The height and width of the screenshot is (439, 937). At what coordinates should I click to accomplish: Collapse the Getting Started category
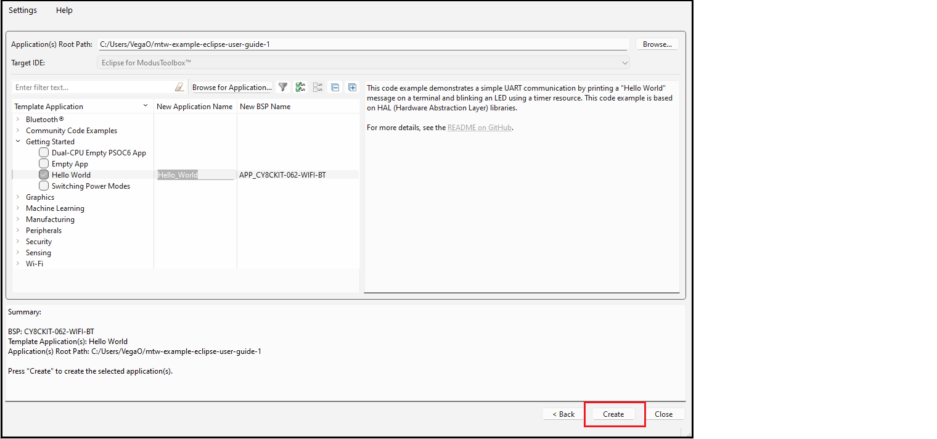[x=18, y=142]
